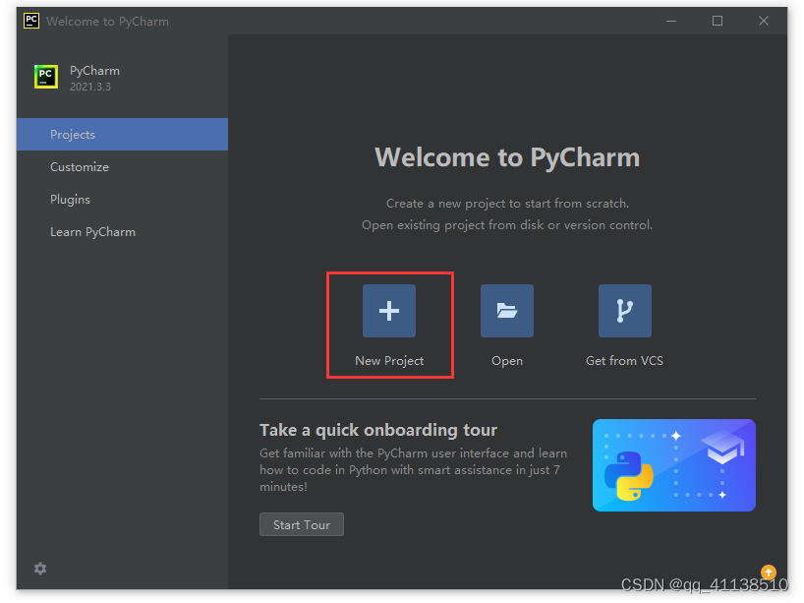Go to the Learn PyCharm tab
This screenshot has width=804, height=603.
click(122, 232)
